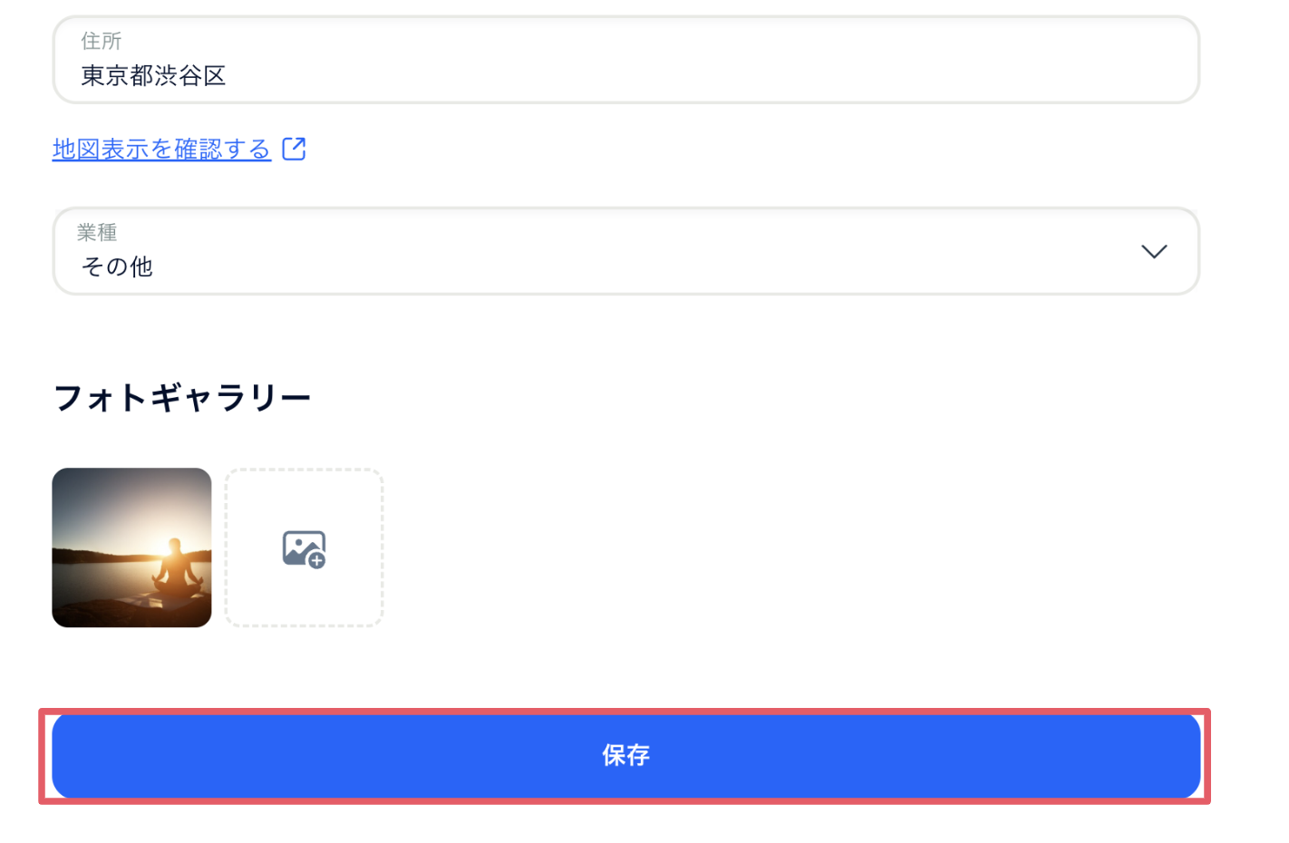Image resolution: width=1289 pixels, height=843 pixels.
Task: Click into the 住所 address field
Action: pyautogui.click(x=626, y=60)
